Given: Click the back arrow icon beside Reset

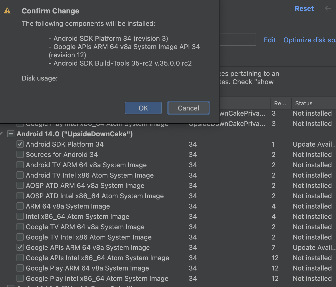Looking at the screenshot, I should coord(328,8).
